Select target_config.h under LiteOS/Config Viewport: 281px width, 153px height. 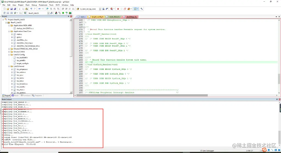point(23,63)
